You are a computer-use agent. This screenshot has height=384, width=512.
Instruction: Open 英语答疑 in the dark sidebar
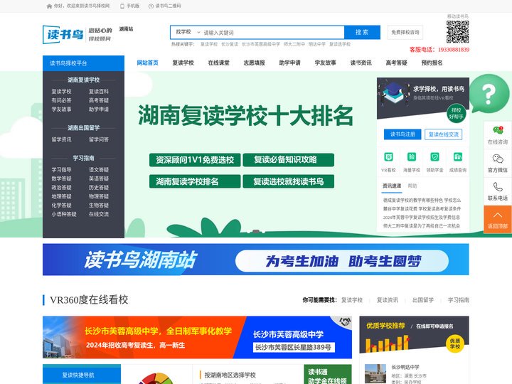(99, 178)
